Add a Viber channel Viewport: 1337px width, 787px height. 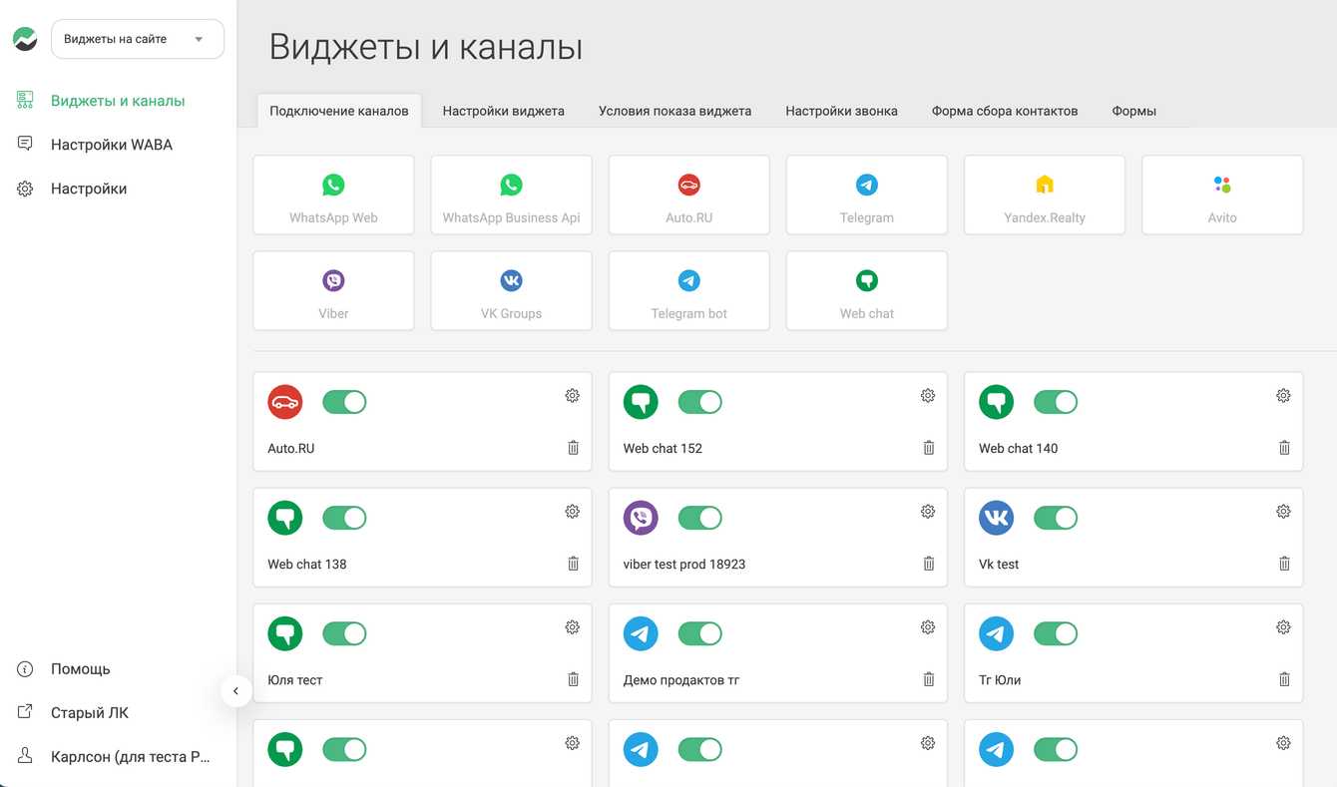[x=333, y=290]
